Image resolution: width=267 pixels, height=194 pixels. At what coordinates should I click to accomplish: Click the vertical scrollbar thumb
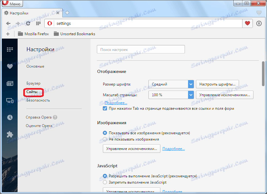[263, 74]
